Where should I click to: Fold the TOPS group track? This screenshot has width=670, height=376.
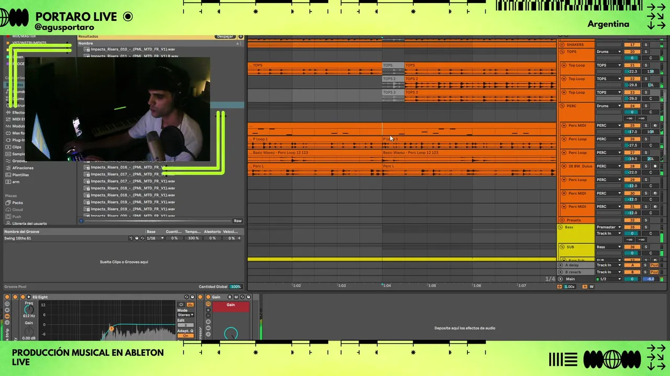562,52
